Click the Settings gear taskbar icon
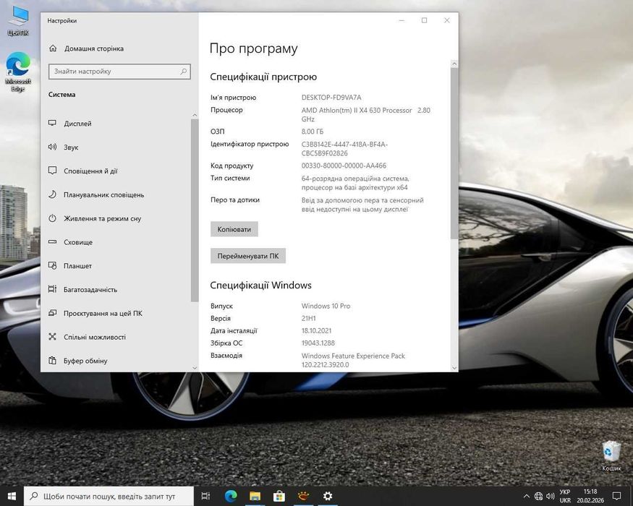This screenshot has height=506, width=633. click(x=328, y=496)
